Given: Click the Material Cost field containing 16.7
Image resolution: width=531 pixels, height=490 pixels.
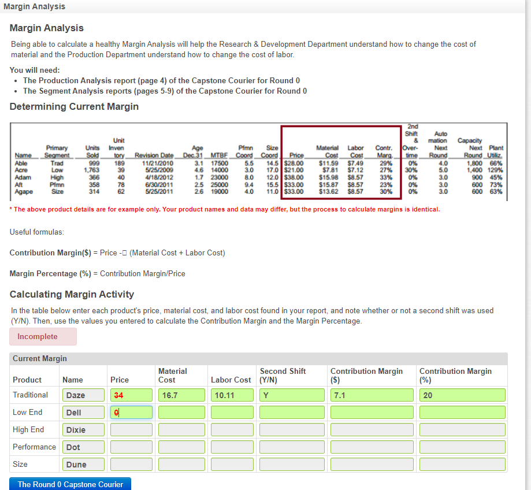Looking at the screenshot, I should (181, 395).
